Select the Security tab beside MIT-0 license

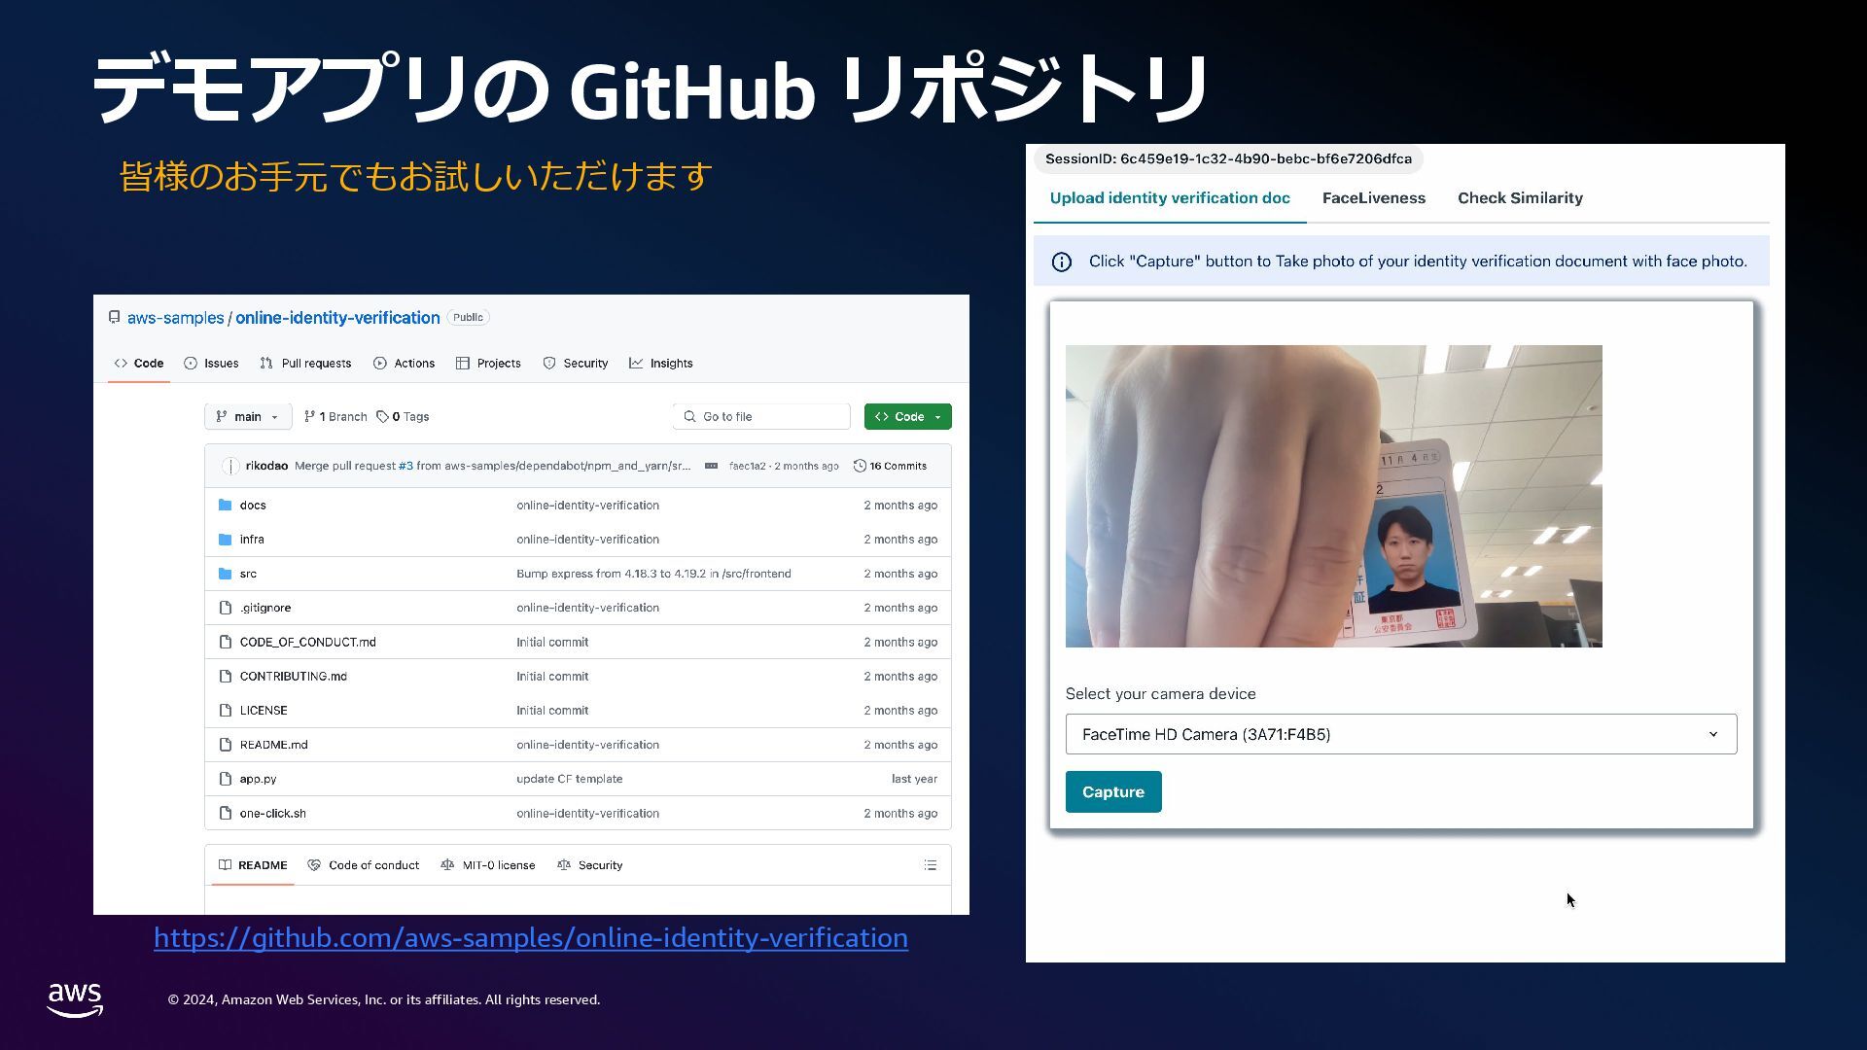pyautogui.click(x=590, y=865)
